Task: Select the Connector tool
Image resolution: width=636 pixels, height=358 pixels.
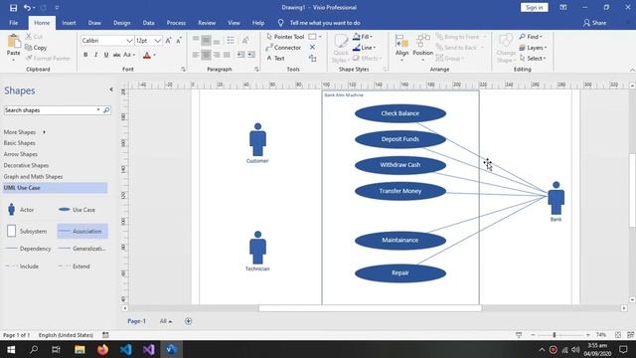Action: pos(283,48)
